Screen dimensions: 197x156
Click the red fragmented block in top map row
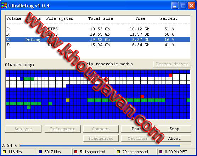tap(170, 75)
